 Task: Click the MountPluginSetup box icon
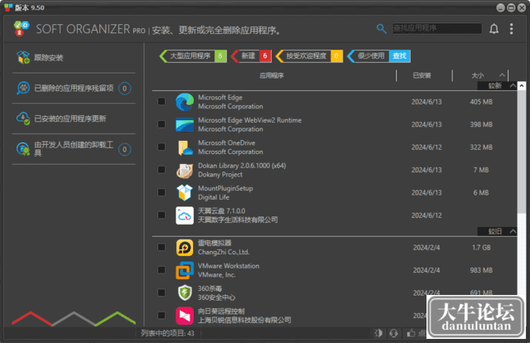[185, 192]
